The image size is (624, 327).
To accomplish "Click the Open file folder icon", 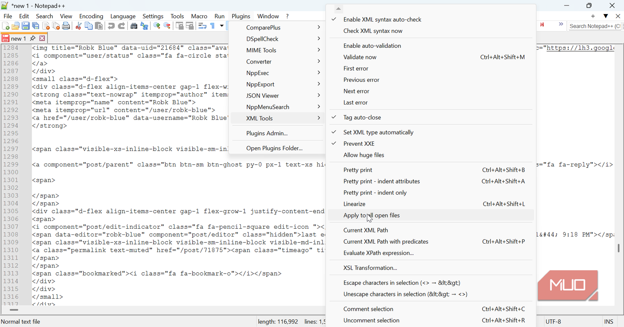I will [x=15, y=26].
